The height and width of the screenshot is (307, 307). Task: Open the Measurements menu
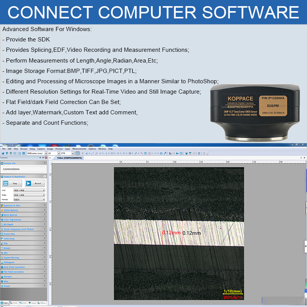pyautogui.click(x=79, y=149)
